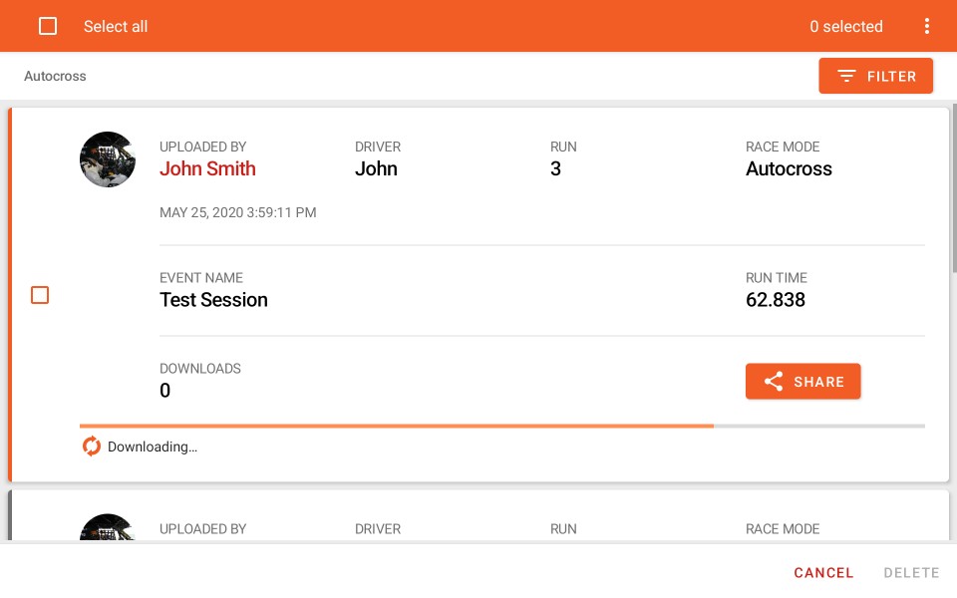The width and height of the screenshot is (957, 598).
Task: Click the download progress bar
Action: coord(501,426)
